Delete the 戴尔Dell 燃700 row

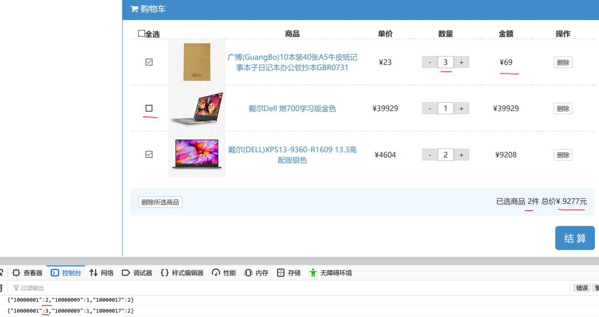[563, 108]
